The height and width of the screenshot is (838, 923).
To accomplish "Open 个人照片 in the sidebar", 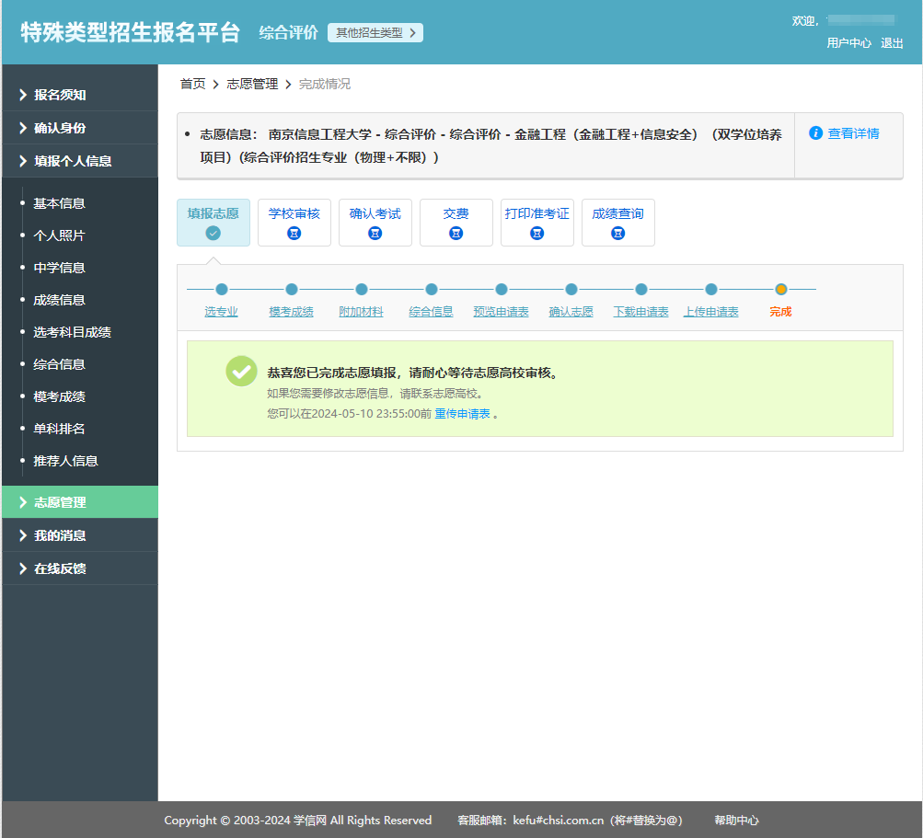I will (x=60, y=235).
